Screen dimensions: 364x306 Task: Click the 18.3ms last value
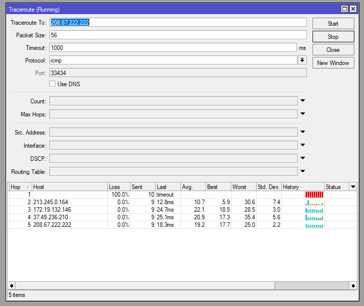[x=165, y=225]
